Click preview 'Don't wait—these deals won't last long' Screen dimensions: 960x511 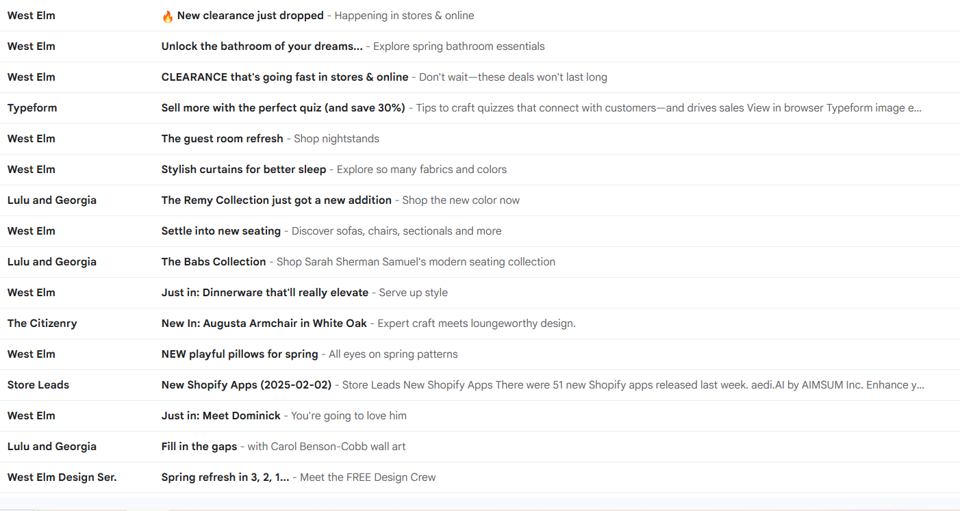[513, 77]
